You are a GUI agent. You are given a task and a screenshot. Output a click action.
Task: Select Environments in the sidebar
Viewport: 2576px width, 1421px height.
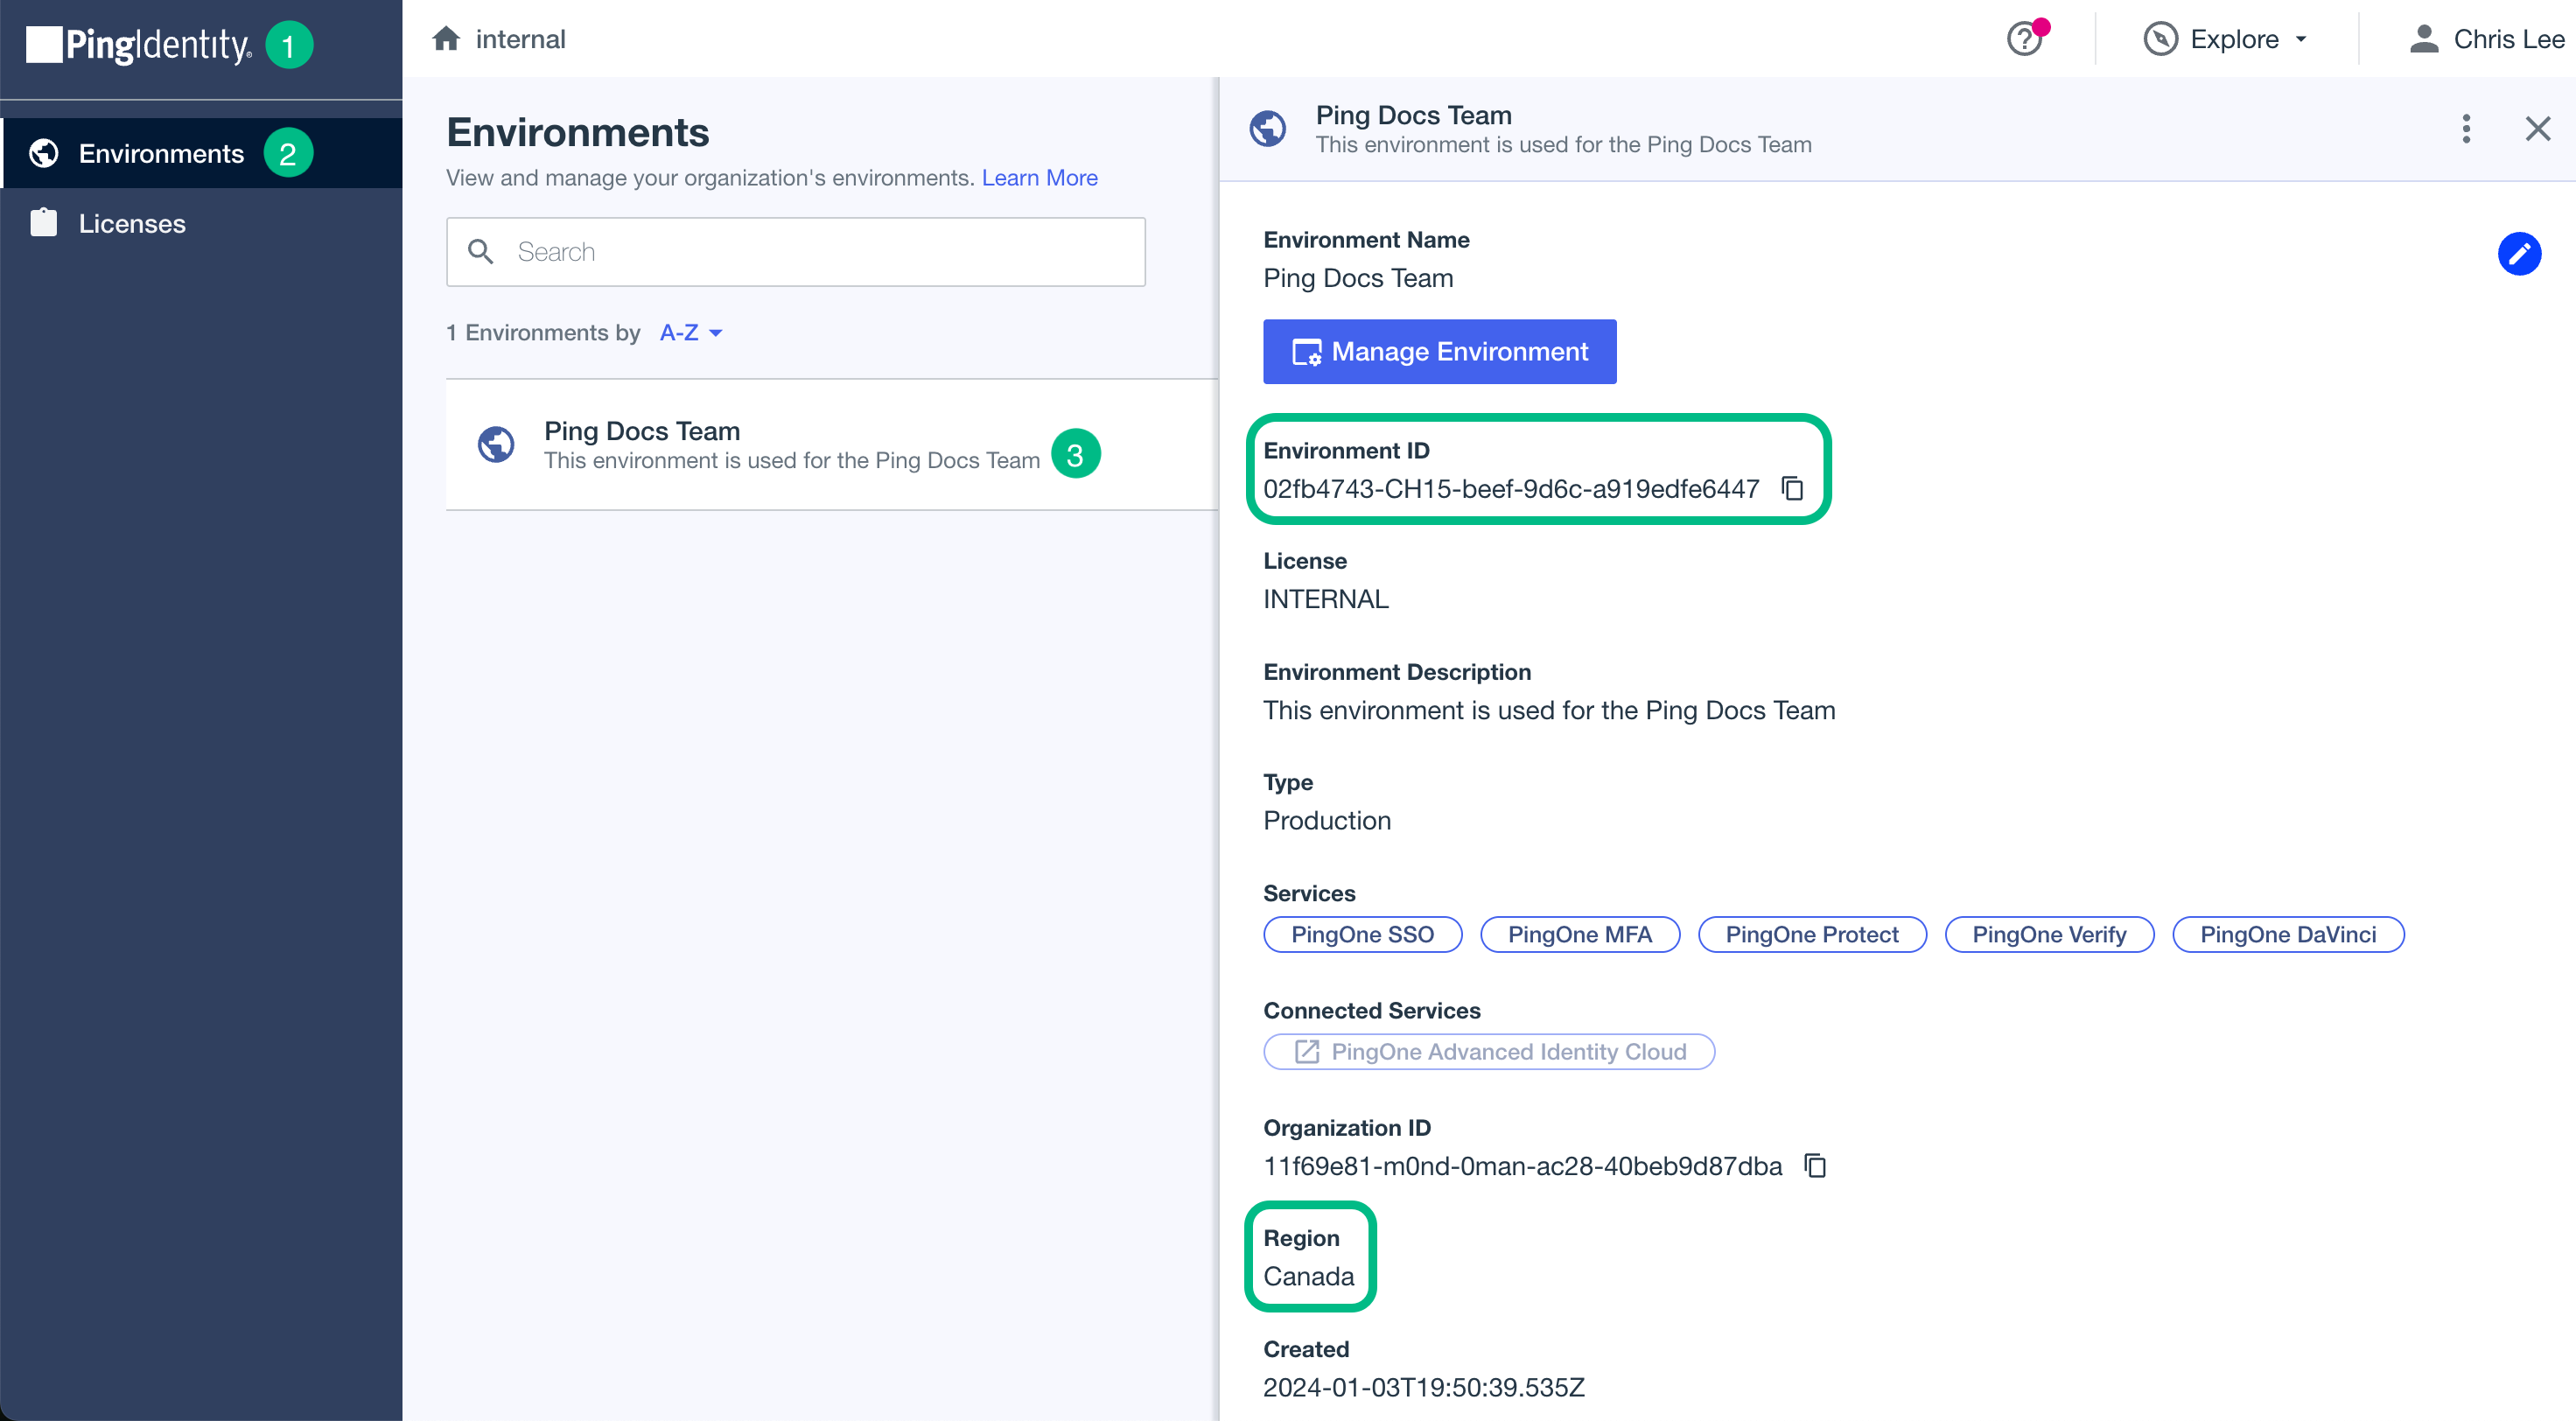click(x=160, y=153)
